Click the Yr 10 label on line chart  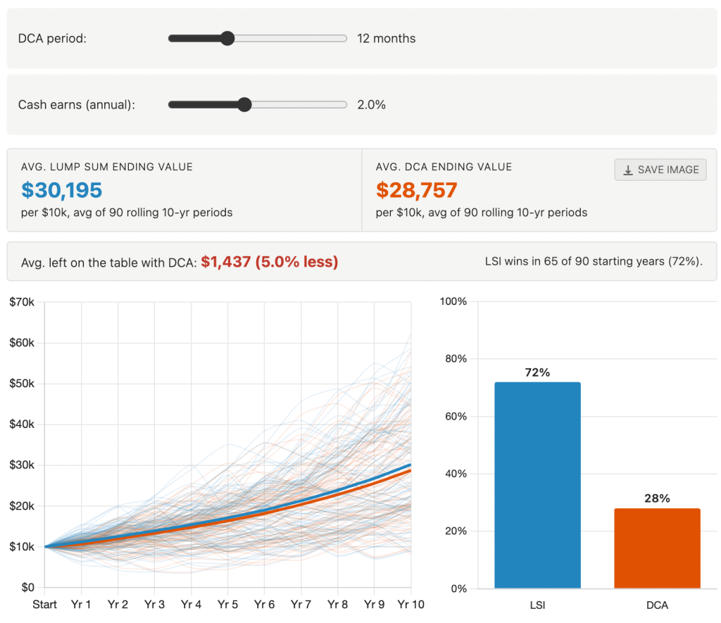(x=410, y=605)
